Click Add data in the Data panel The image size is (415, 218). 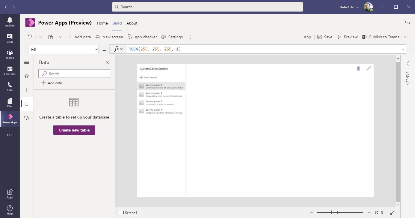coord(51,83)
